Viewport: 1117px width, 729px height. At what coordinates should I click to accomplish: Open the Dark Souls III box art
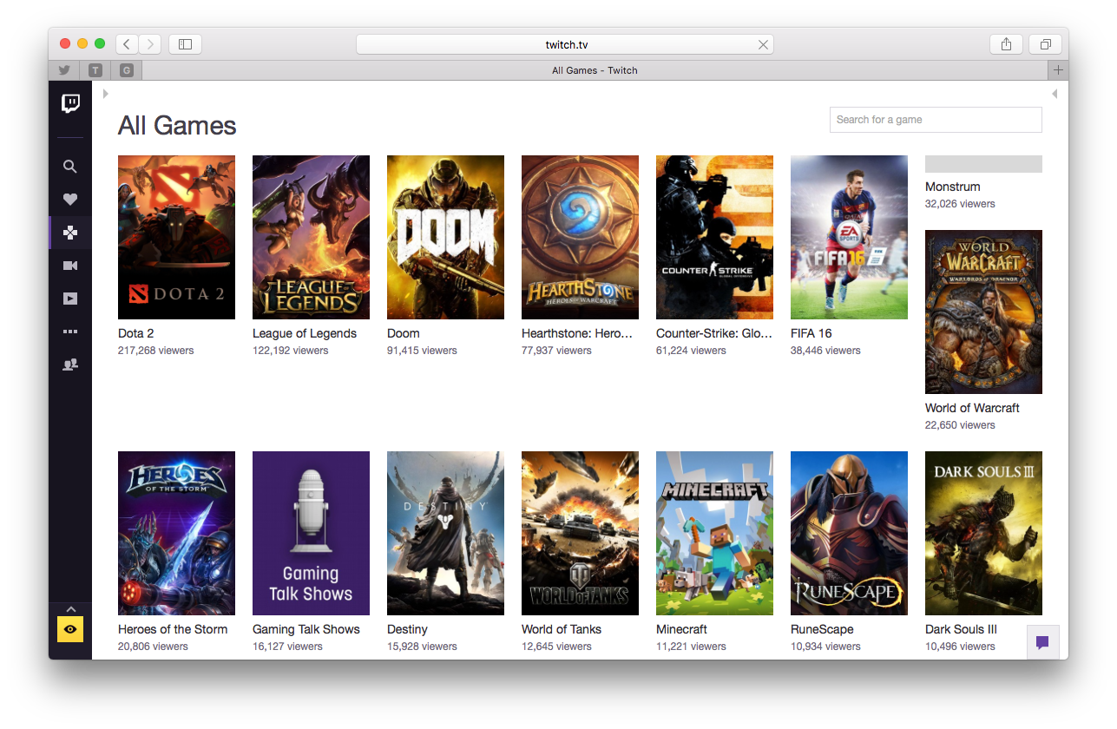click(x=983, y=533)
